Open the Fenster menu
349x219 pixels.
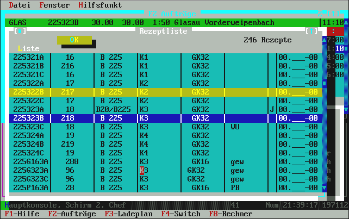(x=54, y=5)
